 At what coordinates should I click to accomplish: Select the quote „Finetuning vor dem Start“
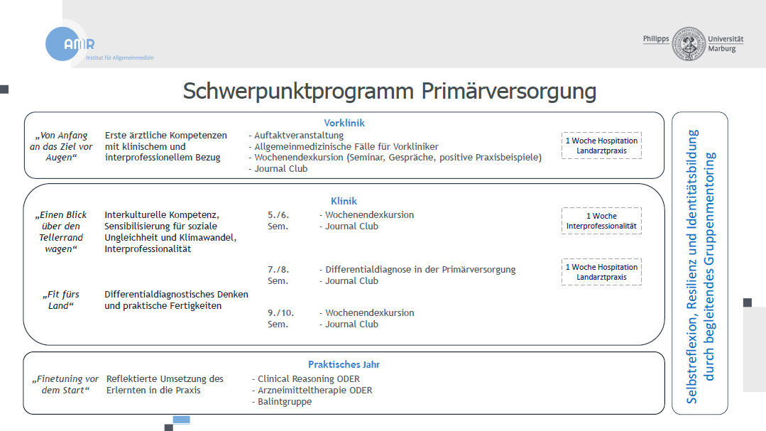[65, 385]
